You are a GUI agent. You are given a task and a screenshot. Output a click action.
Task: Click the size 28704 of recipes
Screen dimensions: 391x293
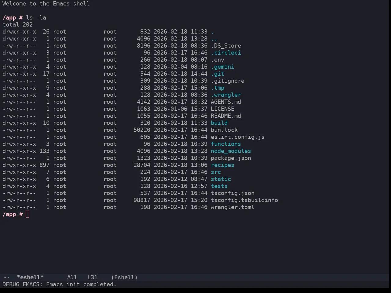[x=142, y=165]
